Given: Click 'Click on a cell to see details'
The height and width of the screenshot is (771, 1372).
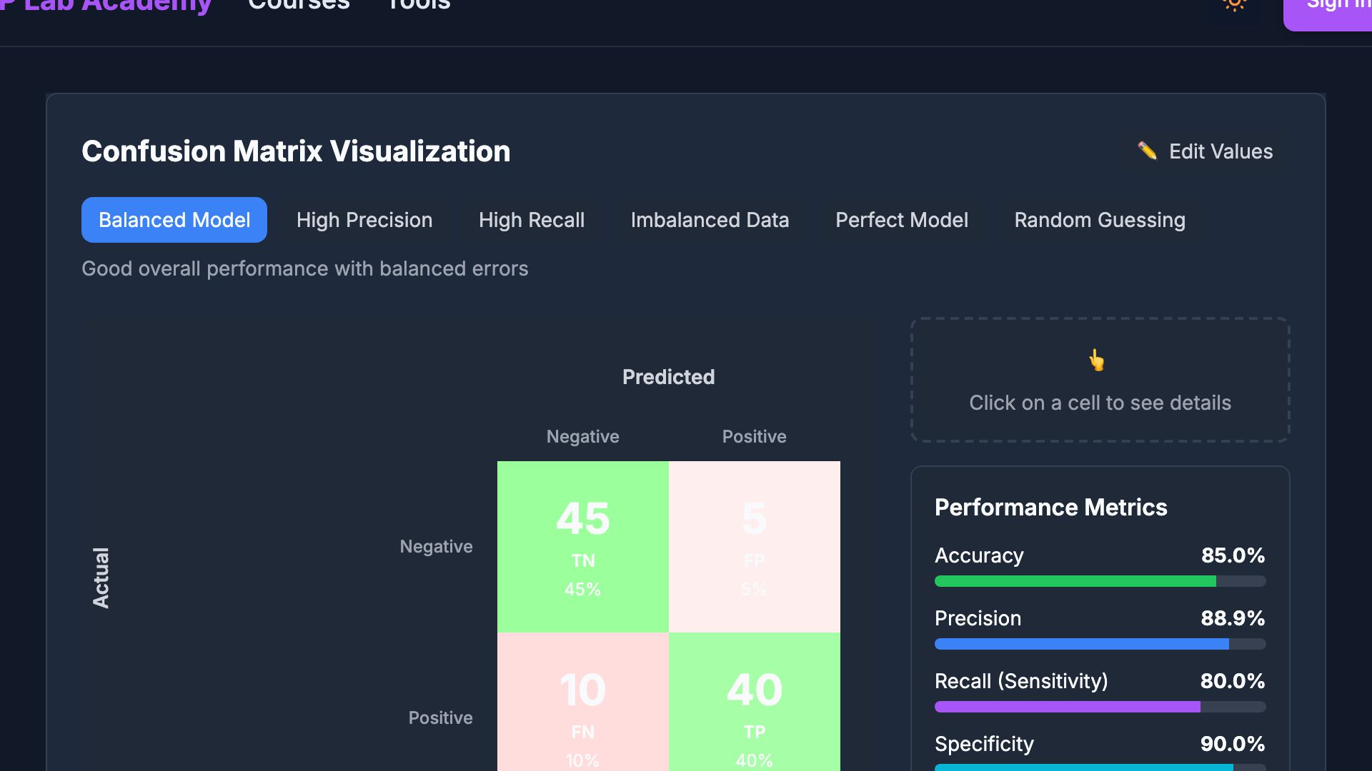Looking at the screenshot, I should [1100, 403].
